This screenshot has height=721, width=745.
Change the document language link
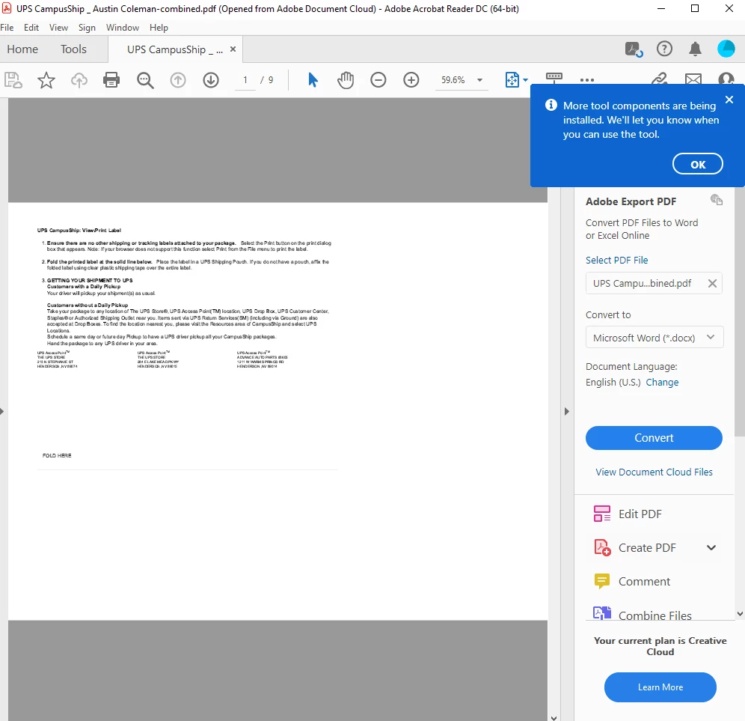pos(662,383)
